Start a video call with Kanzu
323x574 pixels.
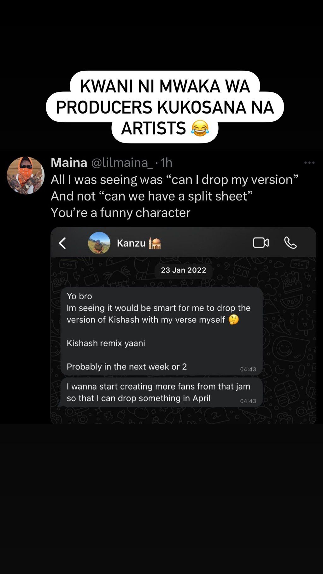pos(261,243)
